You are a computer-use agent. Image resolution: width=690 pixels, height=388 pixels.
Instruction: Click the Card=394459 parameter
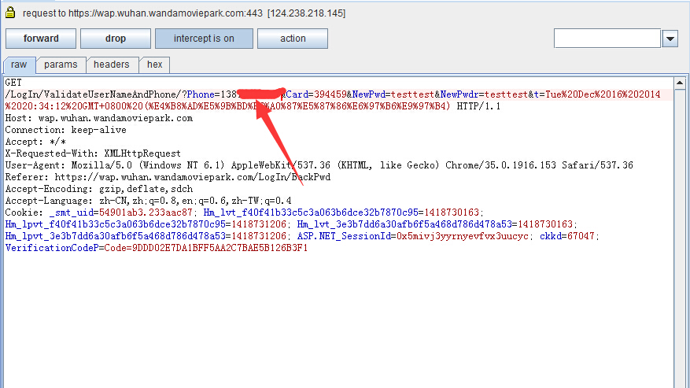tap(316, 94)
